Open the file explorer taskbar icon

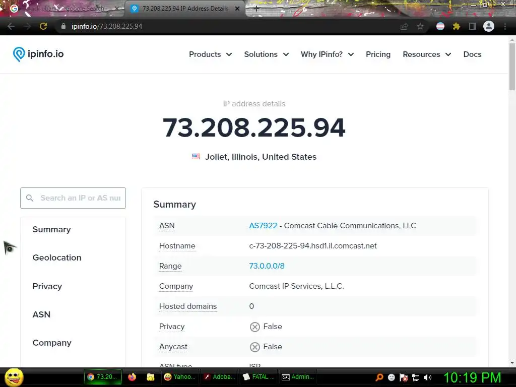150,377
